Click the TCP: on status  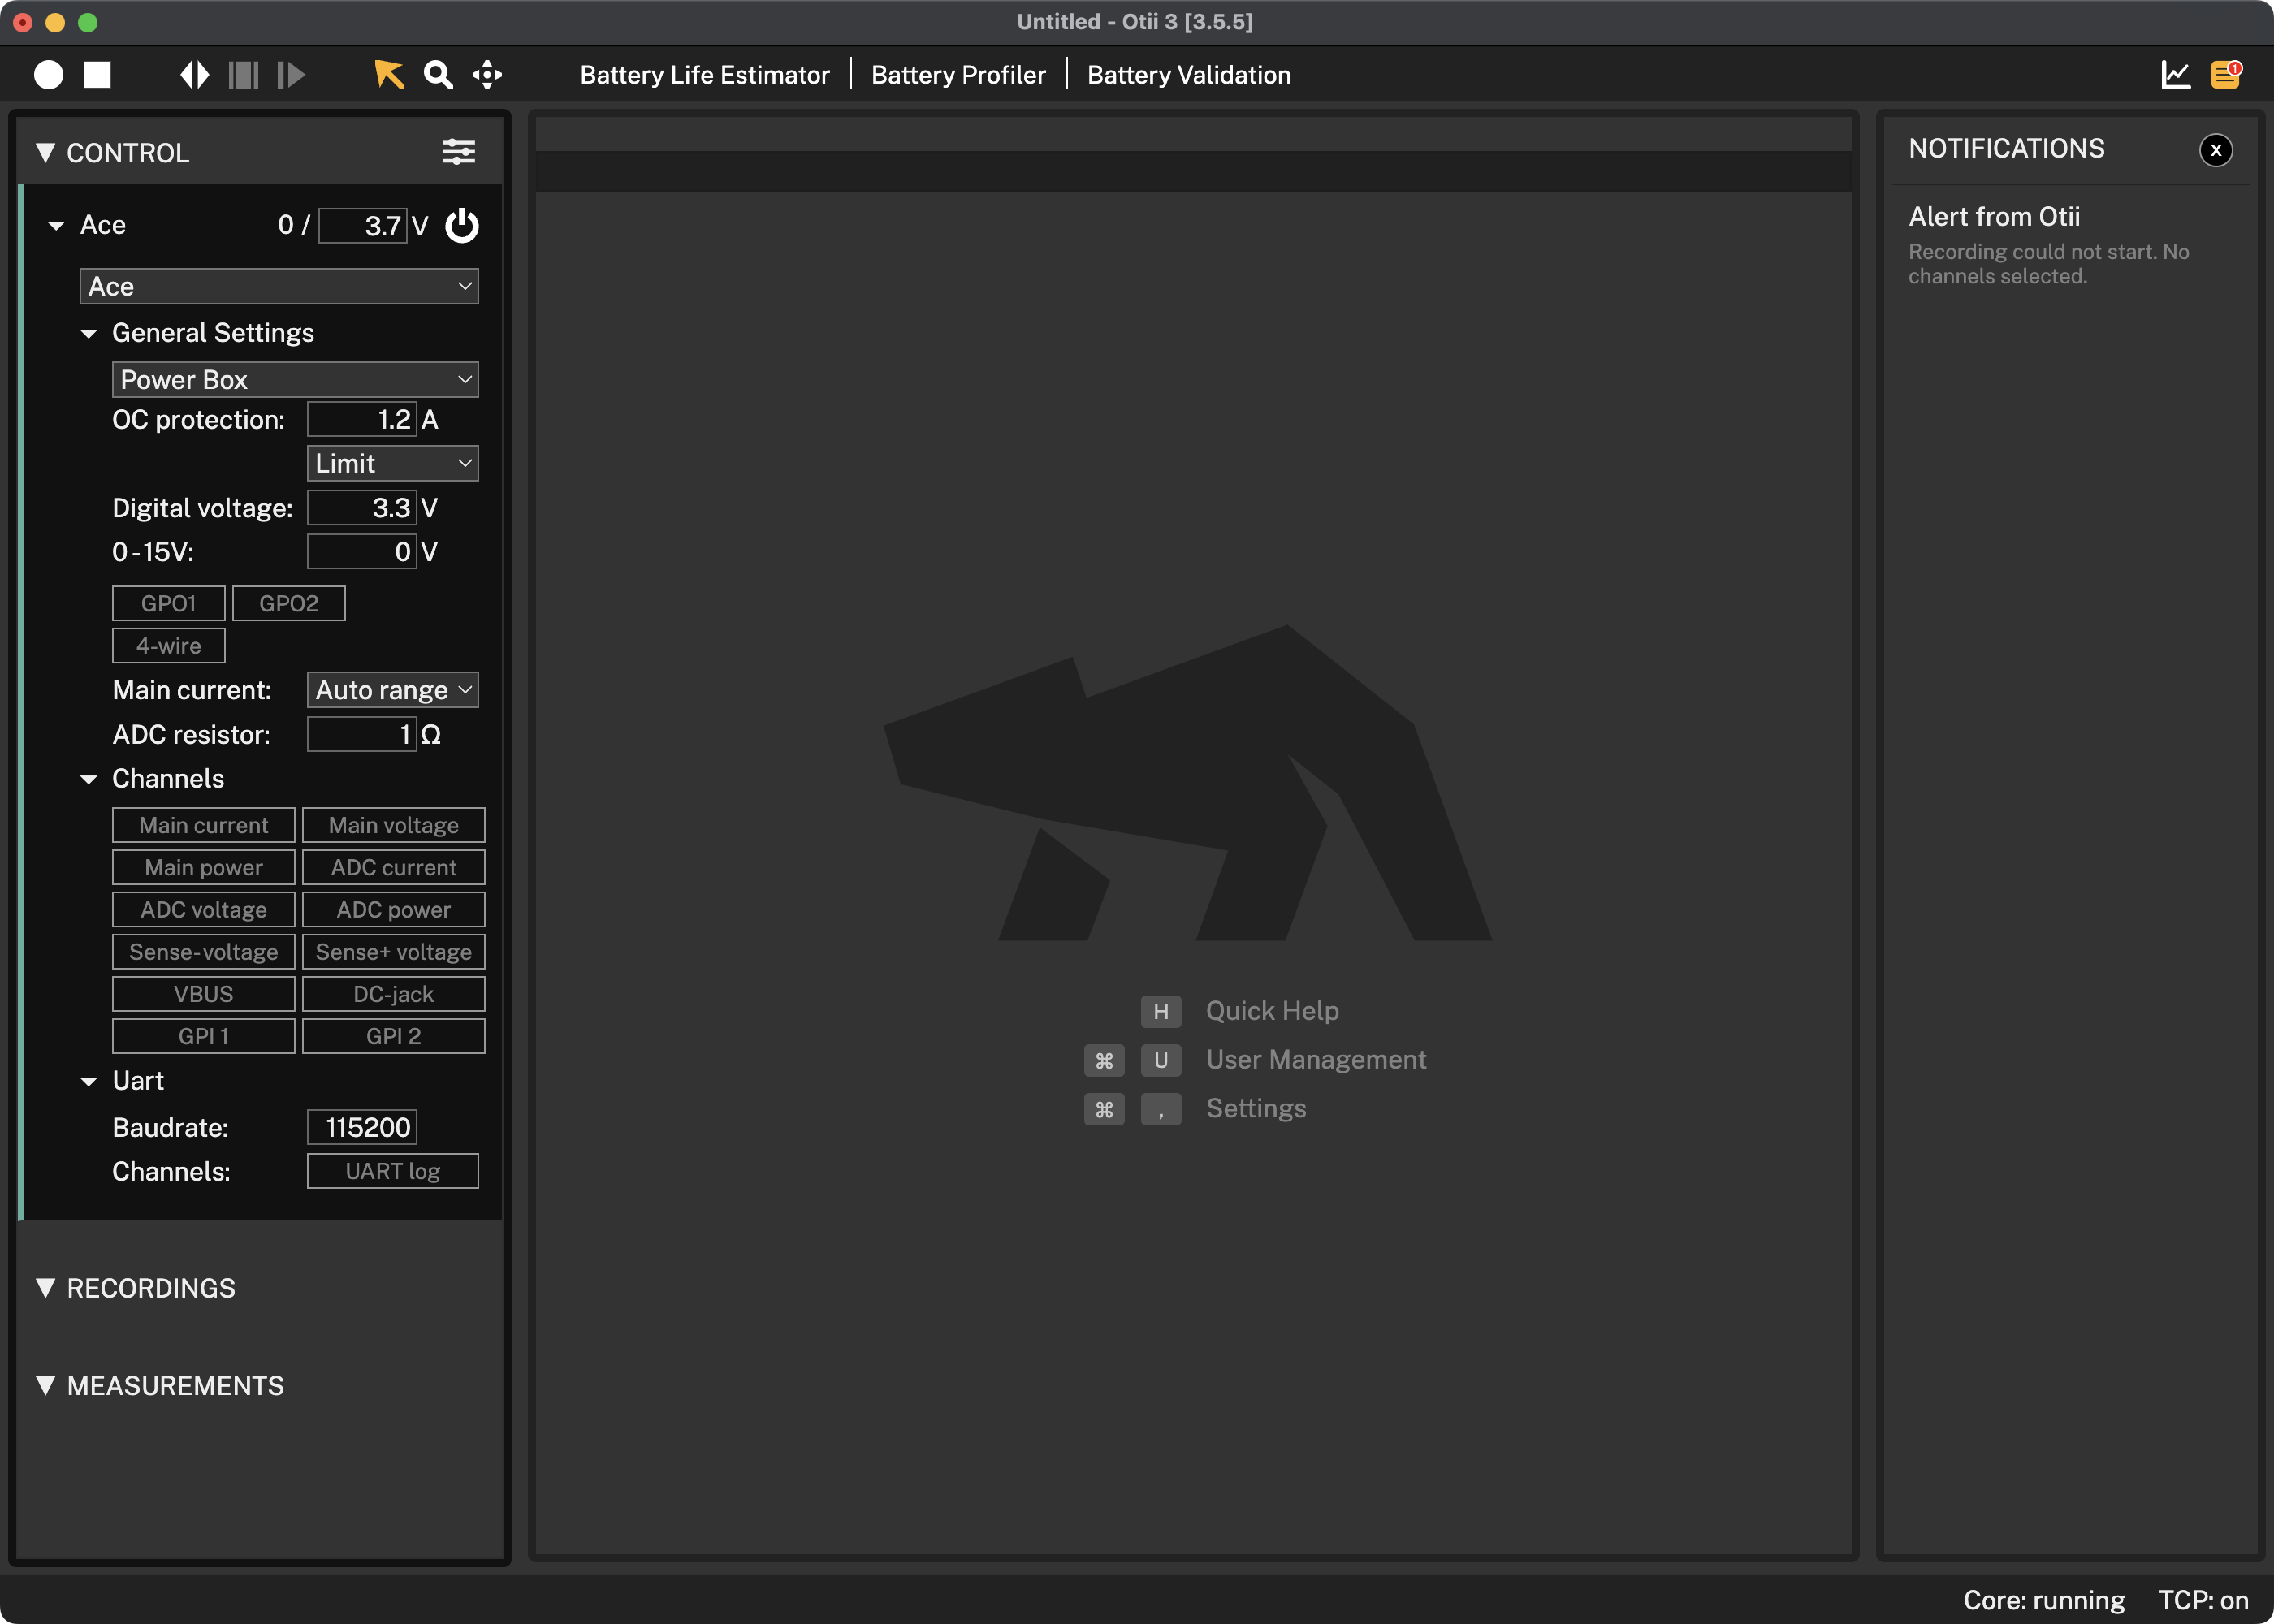click(x=2203, y=1600)
